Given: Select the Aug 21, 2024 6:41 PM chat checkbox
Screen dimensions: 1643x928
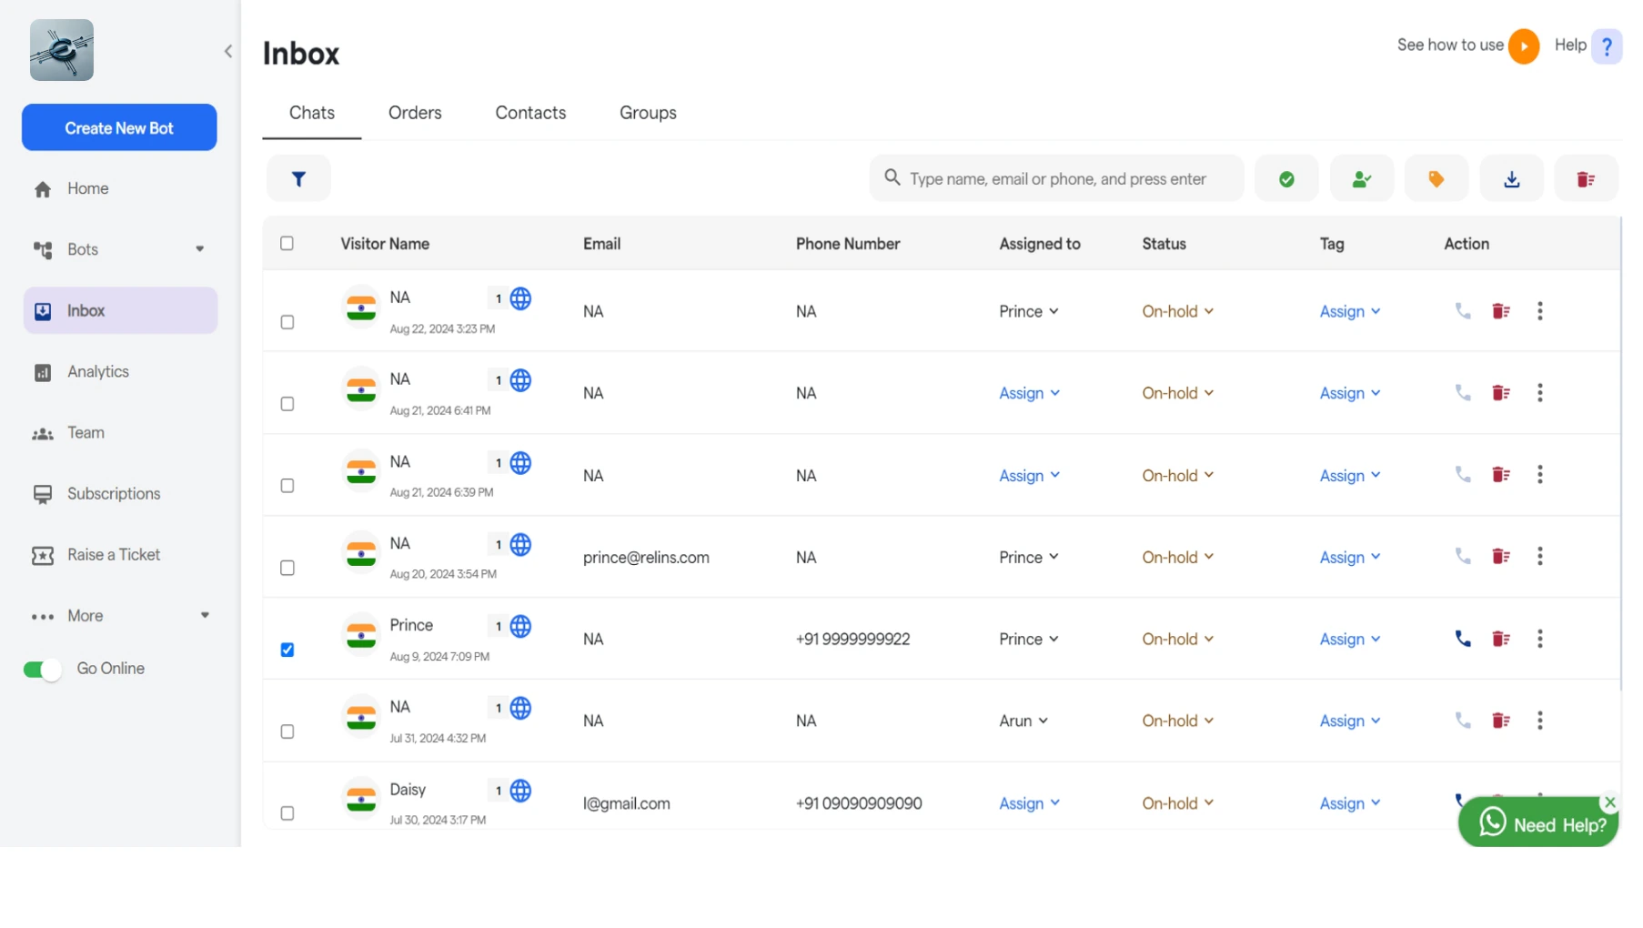Looking at the screenshot, I should 287,404.
